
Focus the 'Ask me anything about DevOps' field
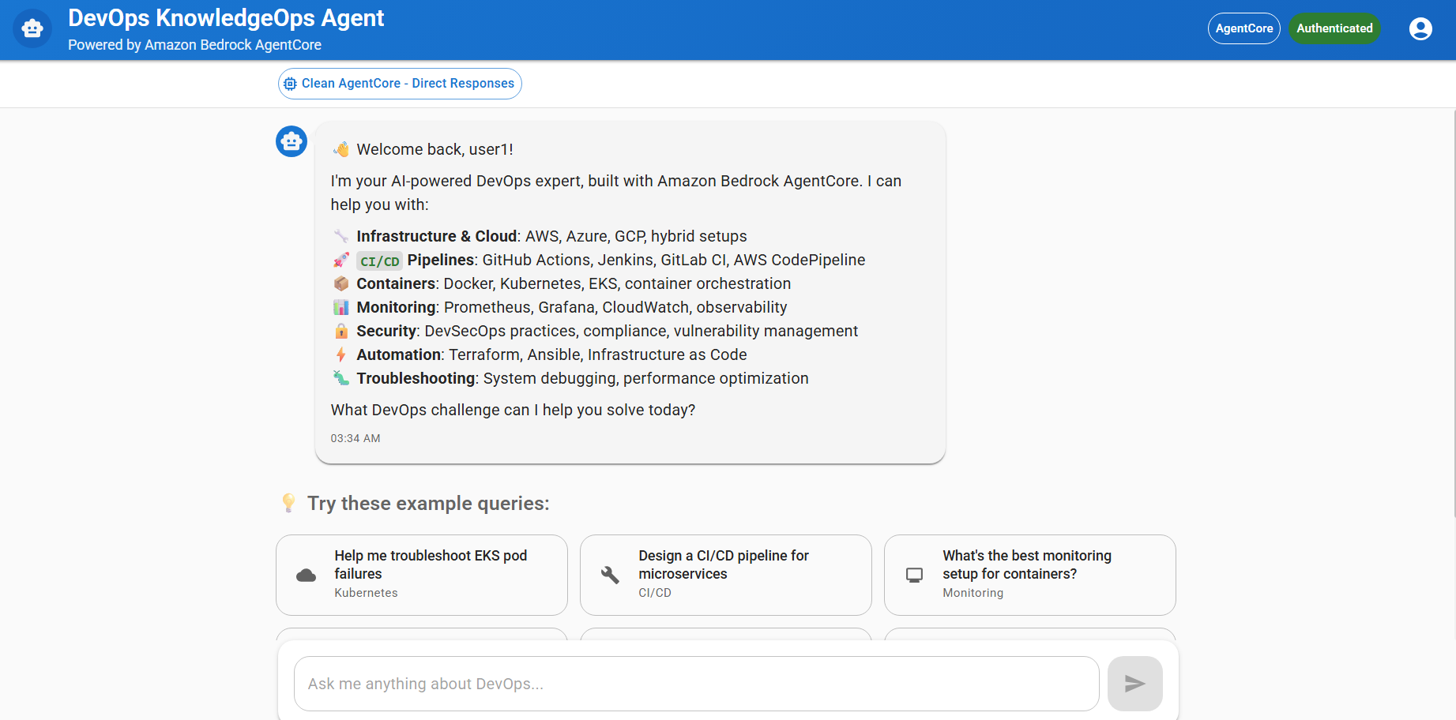tap(696, 684)
